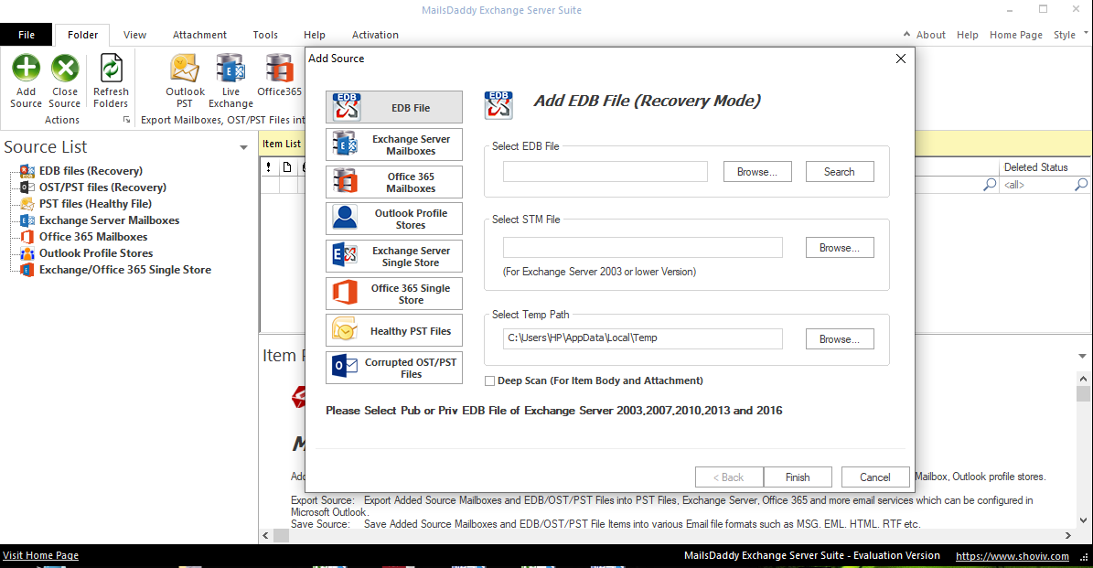Click Browse for Temp Path

click(840, 338)
